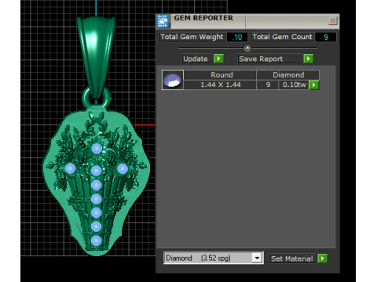Image resolution: width=377 pixels, height=282 pixels.
Task: Select the Diamond material cell
Action: click(x=288, y=75)
